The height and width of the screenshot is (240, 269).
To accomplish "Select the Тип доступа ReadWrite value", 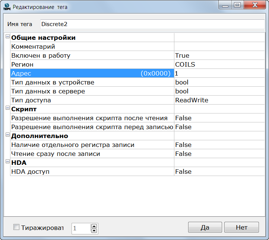I will (219, 100).
